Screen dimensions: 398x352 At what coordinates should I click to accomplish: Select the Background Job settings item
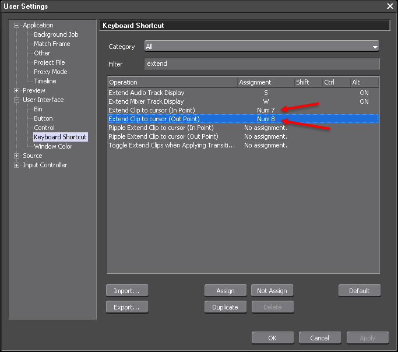tap(55, 34)
